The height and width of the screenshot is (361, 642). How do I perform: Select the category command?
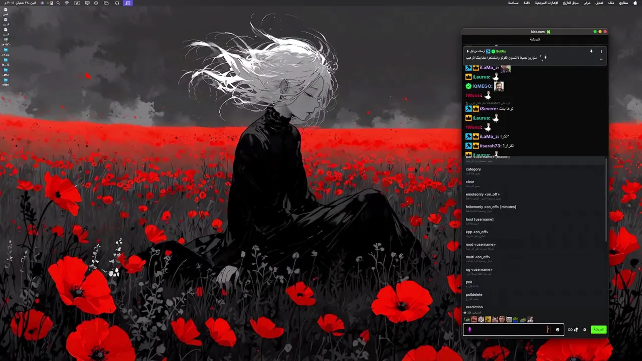point(534,171)
